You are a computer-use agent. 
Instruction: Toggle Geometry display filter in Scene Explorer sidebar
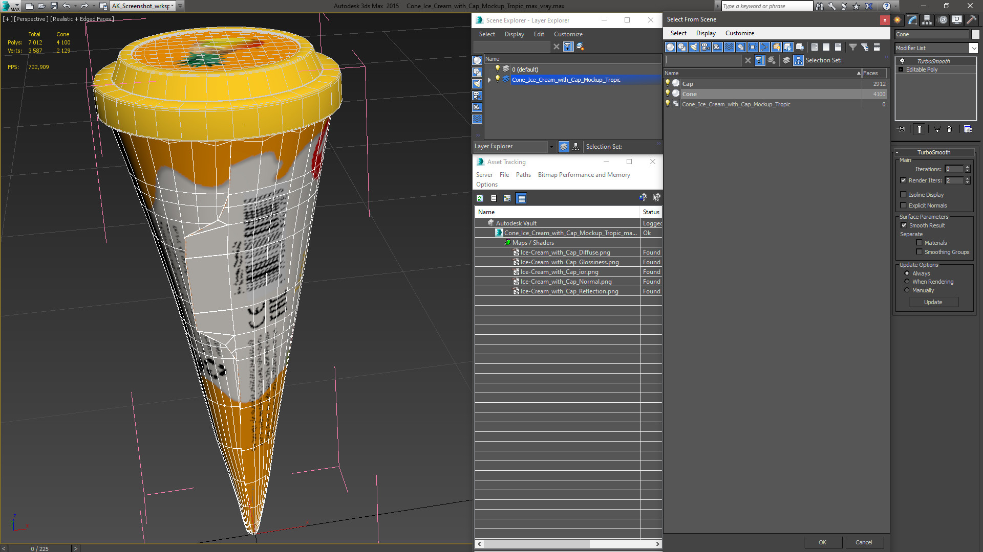(477, 60)
